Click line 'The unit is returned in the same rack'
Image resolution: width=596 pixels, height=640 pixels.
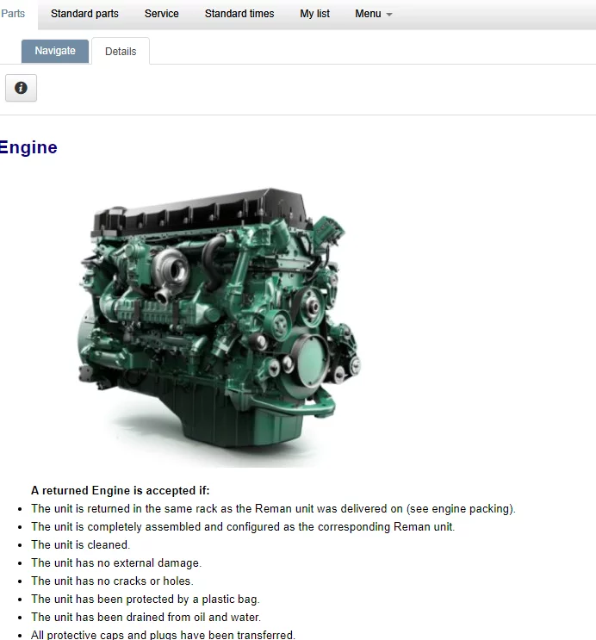click(273, 508)
